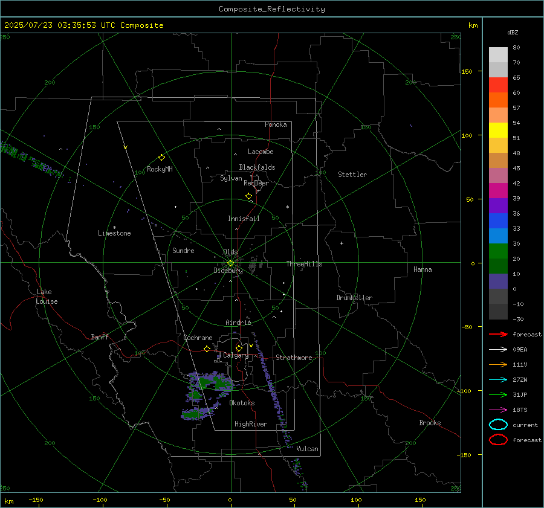Click the Lake Louise label
The height and width of the screenshot is (508, 544).
(x=47, y=297)
